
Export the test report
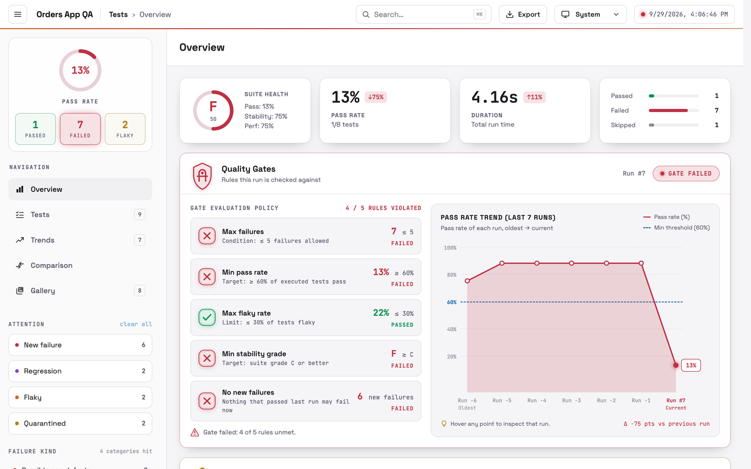pyautogui.click(x=523, y=15)
